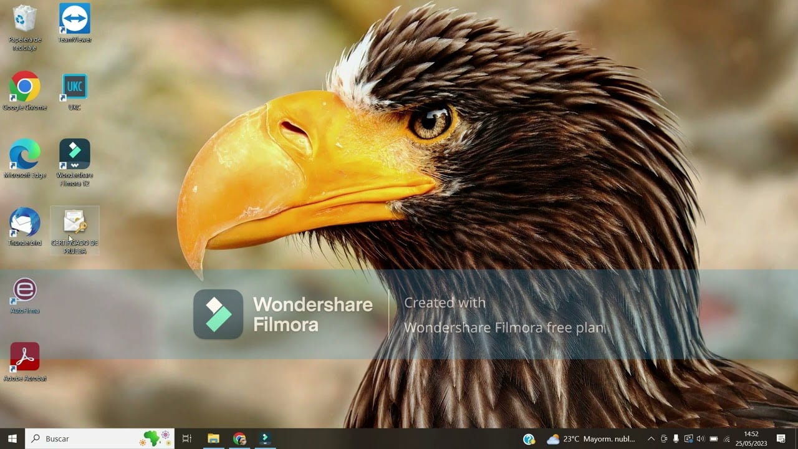Show hidden system tray icons
This screenshot has width=798, height=449.
[x=651, y=439]
